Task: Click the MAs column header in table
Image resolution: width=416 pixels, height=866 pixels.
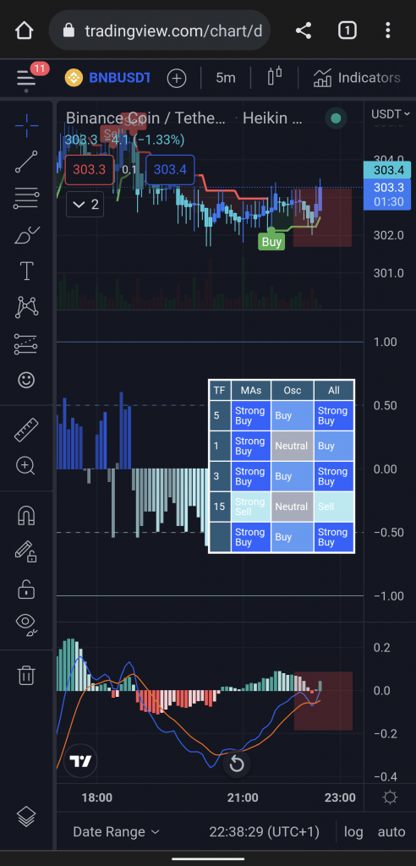Action: click(251, 391)
